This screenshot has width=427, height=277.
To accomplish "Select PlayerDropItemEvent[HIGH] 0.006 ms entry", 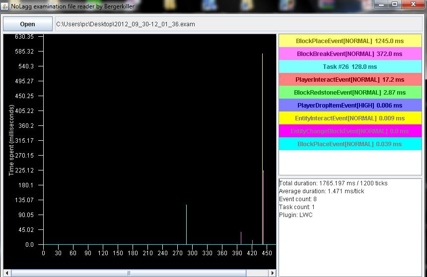I will (x=350, y=105).
